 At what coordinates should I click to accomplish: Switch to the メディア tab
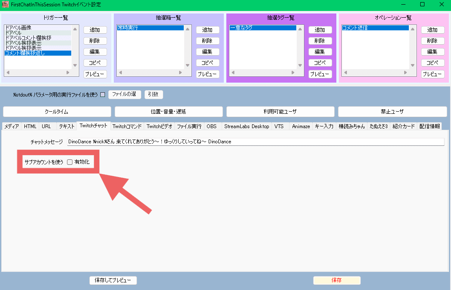(x=11, y=126)
